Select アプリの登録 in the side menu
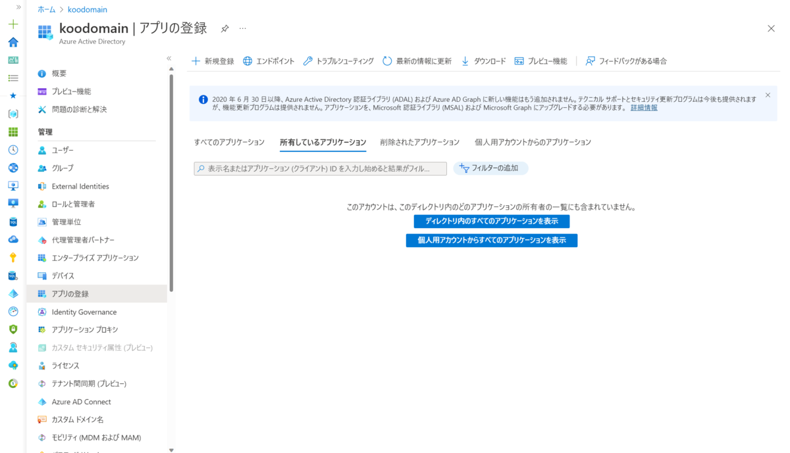The height and width of the screenshot is (453, 790). [x=97, y=294]
